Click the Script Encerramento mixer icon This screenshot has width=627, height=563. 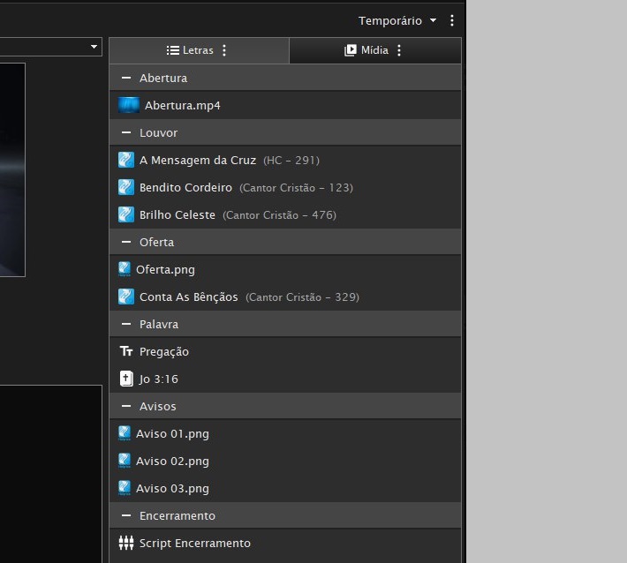click(126, 543)
